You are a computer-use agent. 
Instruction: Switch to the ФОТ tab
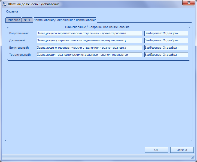coord(27,20)
